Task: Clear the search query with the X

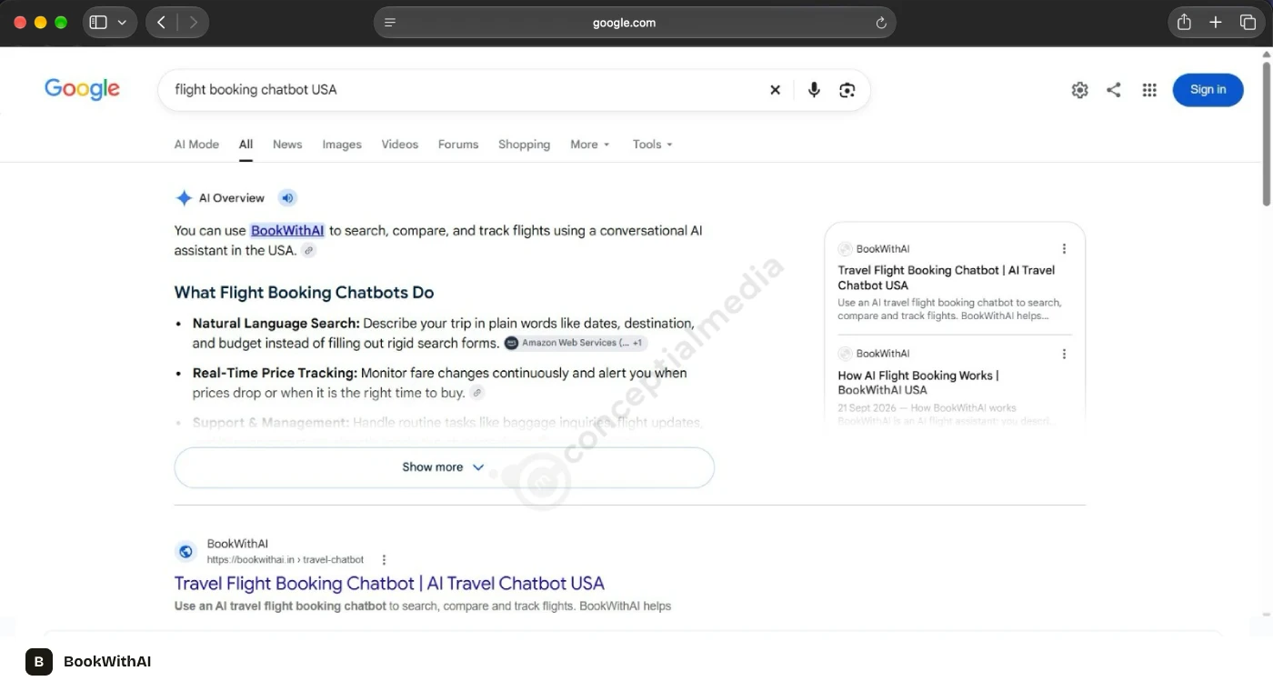Action: click(x=776, y=89)
